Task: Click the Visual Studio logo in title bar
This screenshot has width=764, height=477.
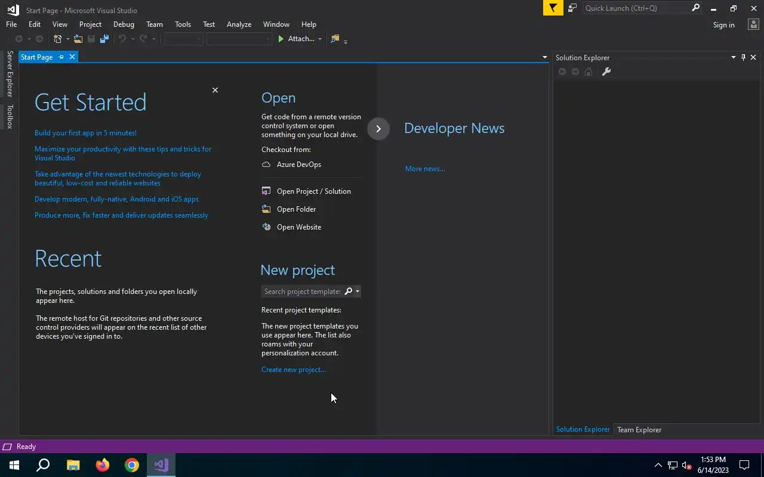Action: [x=13, y=10]
